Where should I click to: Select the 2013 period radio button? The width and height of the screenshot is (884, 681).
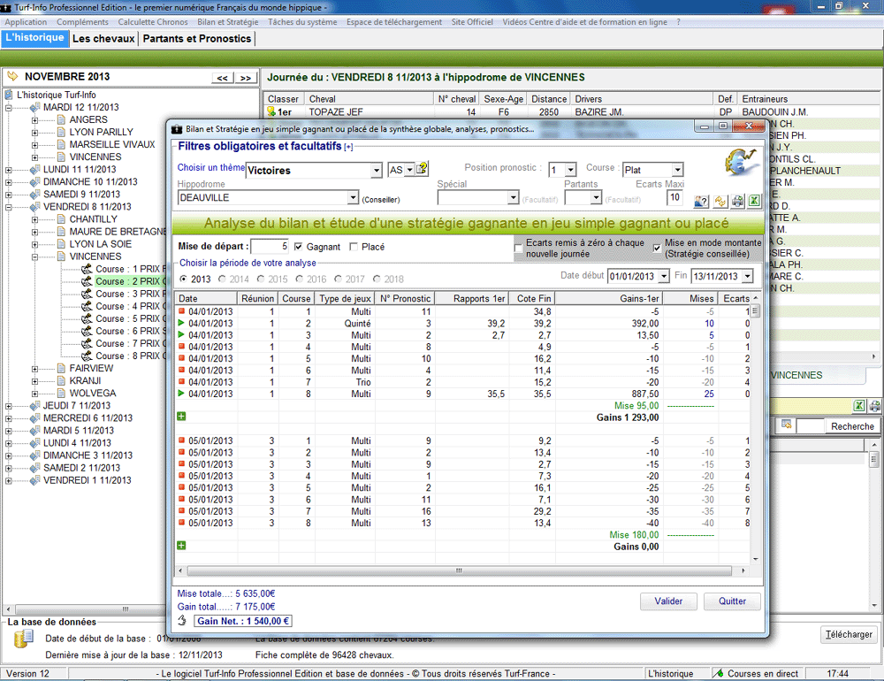(x=183, y=279)
